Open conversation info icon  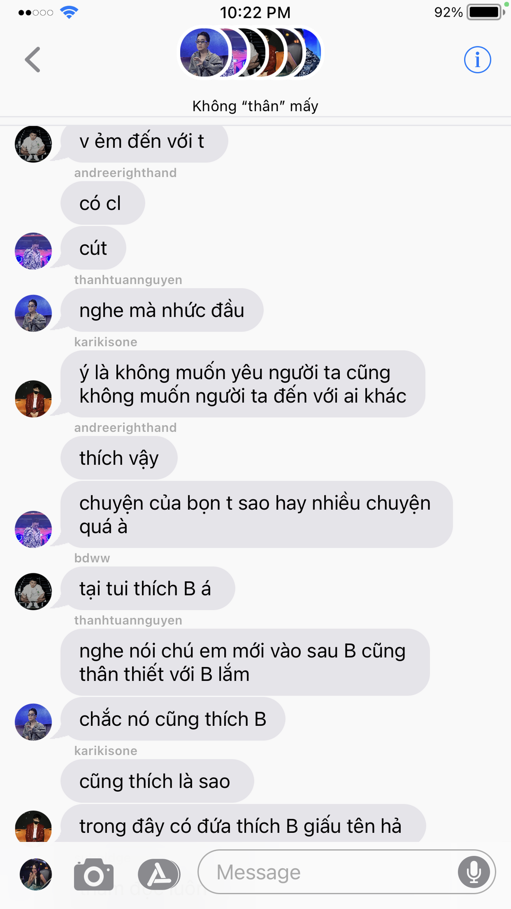coord(477,60)
